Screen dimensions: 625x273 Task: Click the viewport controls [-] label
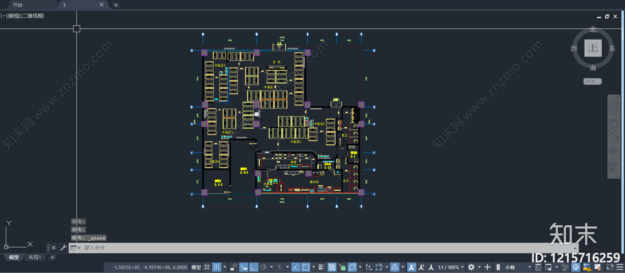tap(4, 16)
